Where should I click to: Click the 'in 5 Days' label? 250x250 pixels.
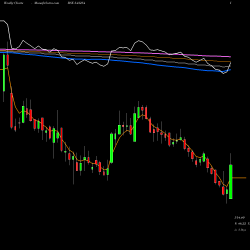[240, 230]
